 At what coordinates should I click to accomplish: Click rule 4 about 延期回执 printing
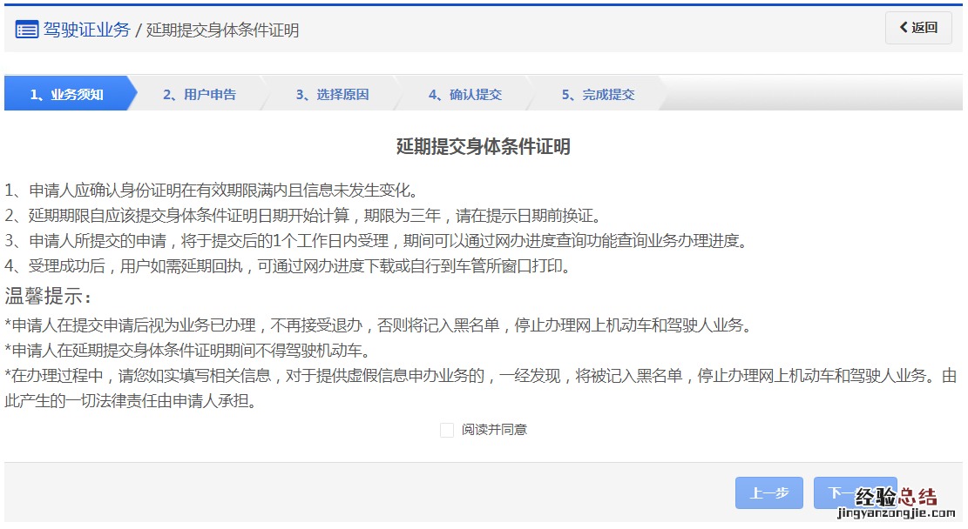[x=287, y=266]
